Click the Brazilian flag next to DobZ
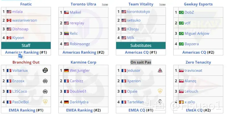The height and width of the screenshot is (115, 227). point(181,12)
